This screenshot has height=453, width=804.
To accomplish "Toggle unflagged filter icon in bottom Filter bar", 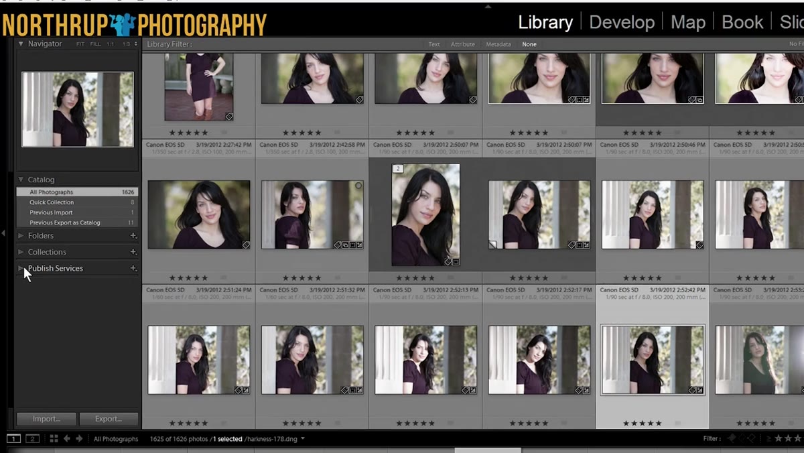I will [744, 439].
